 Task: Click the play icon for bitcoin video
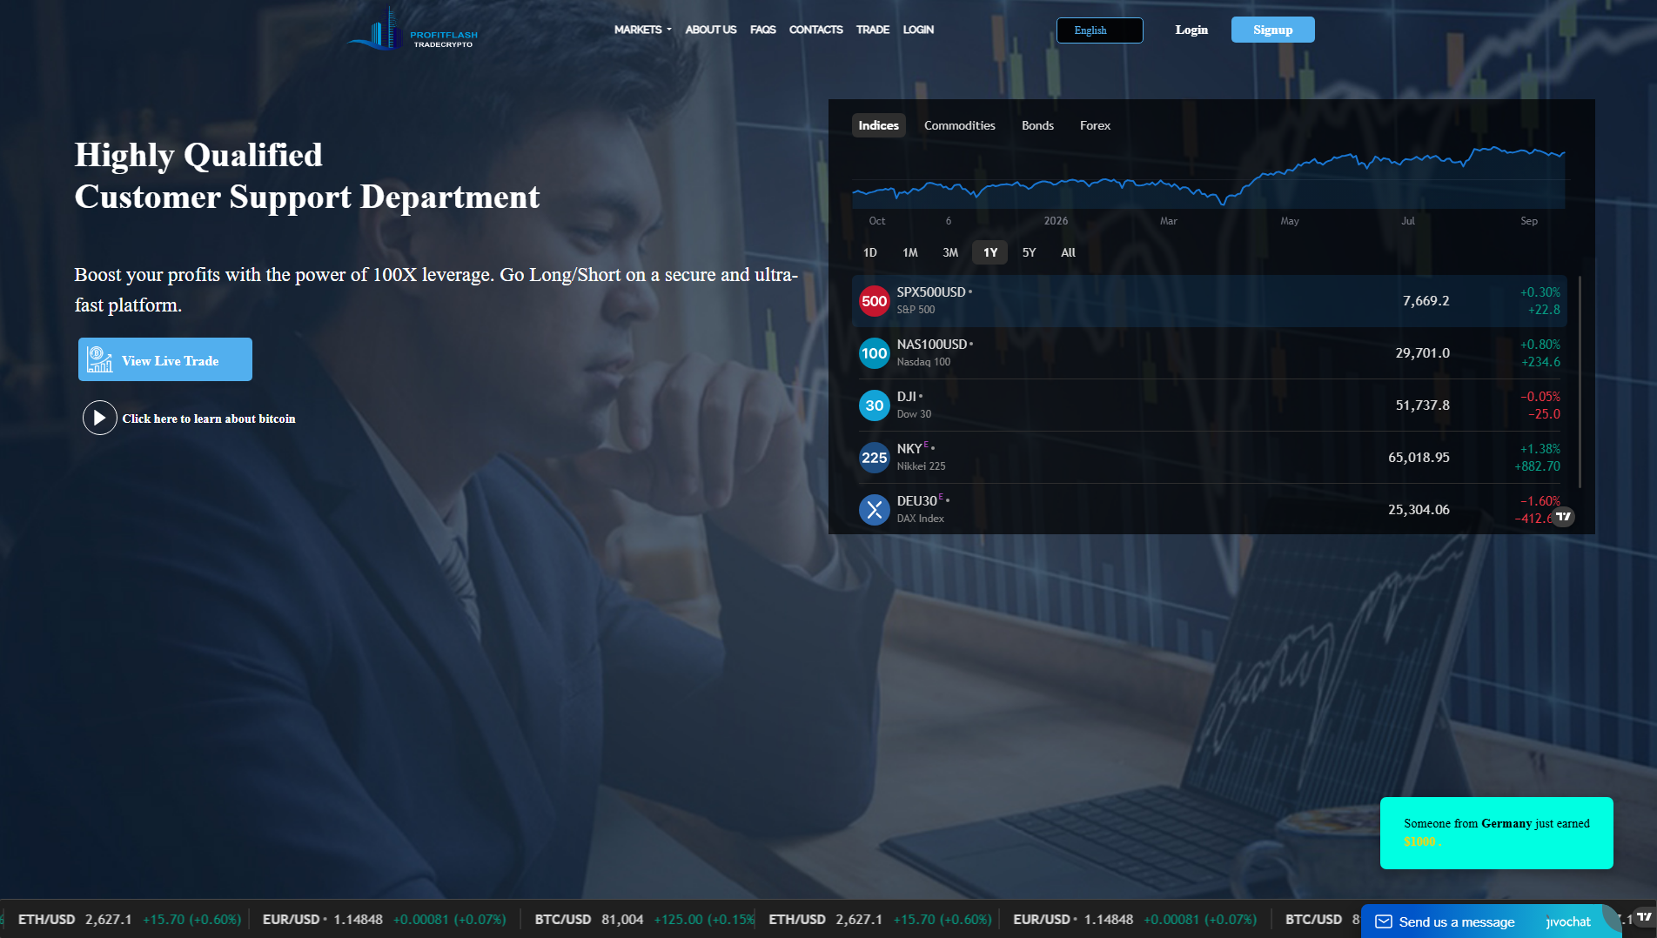pyautogui.click(x=99, y=418)
